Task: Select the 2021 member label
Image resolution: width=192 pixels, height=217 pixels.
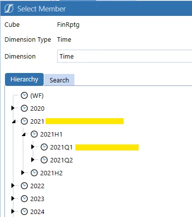Action: point(37,122)
